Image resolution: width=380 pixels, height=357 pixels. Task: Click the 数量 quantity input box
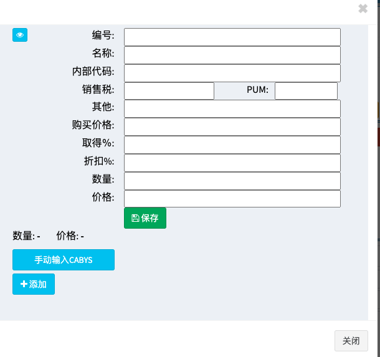click(232, 181)
